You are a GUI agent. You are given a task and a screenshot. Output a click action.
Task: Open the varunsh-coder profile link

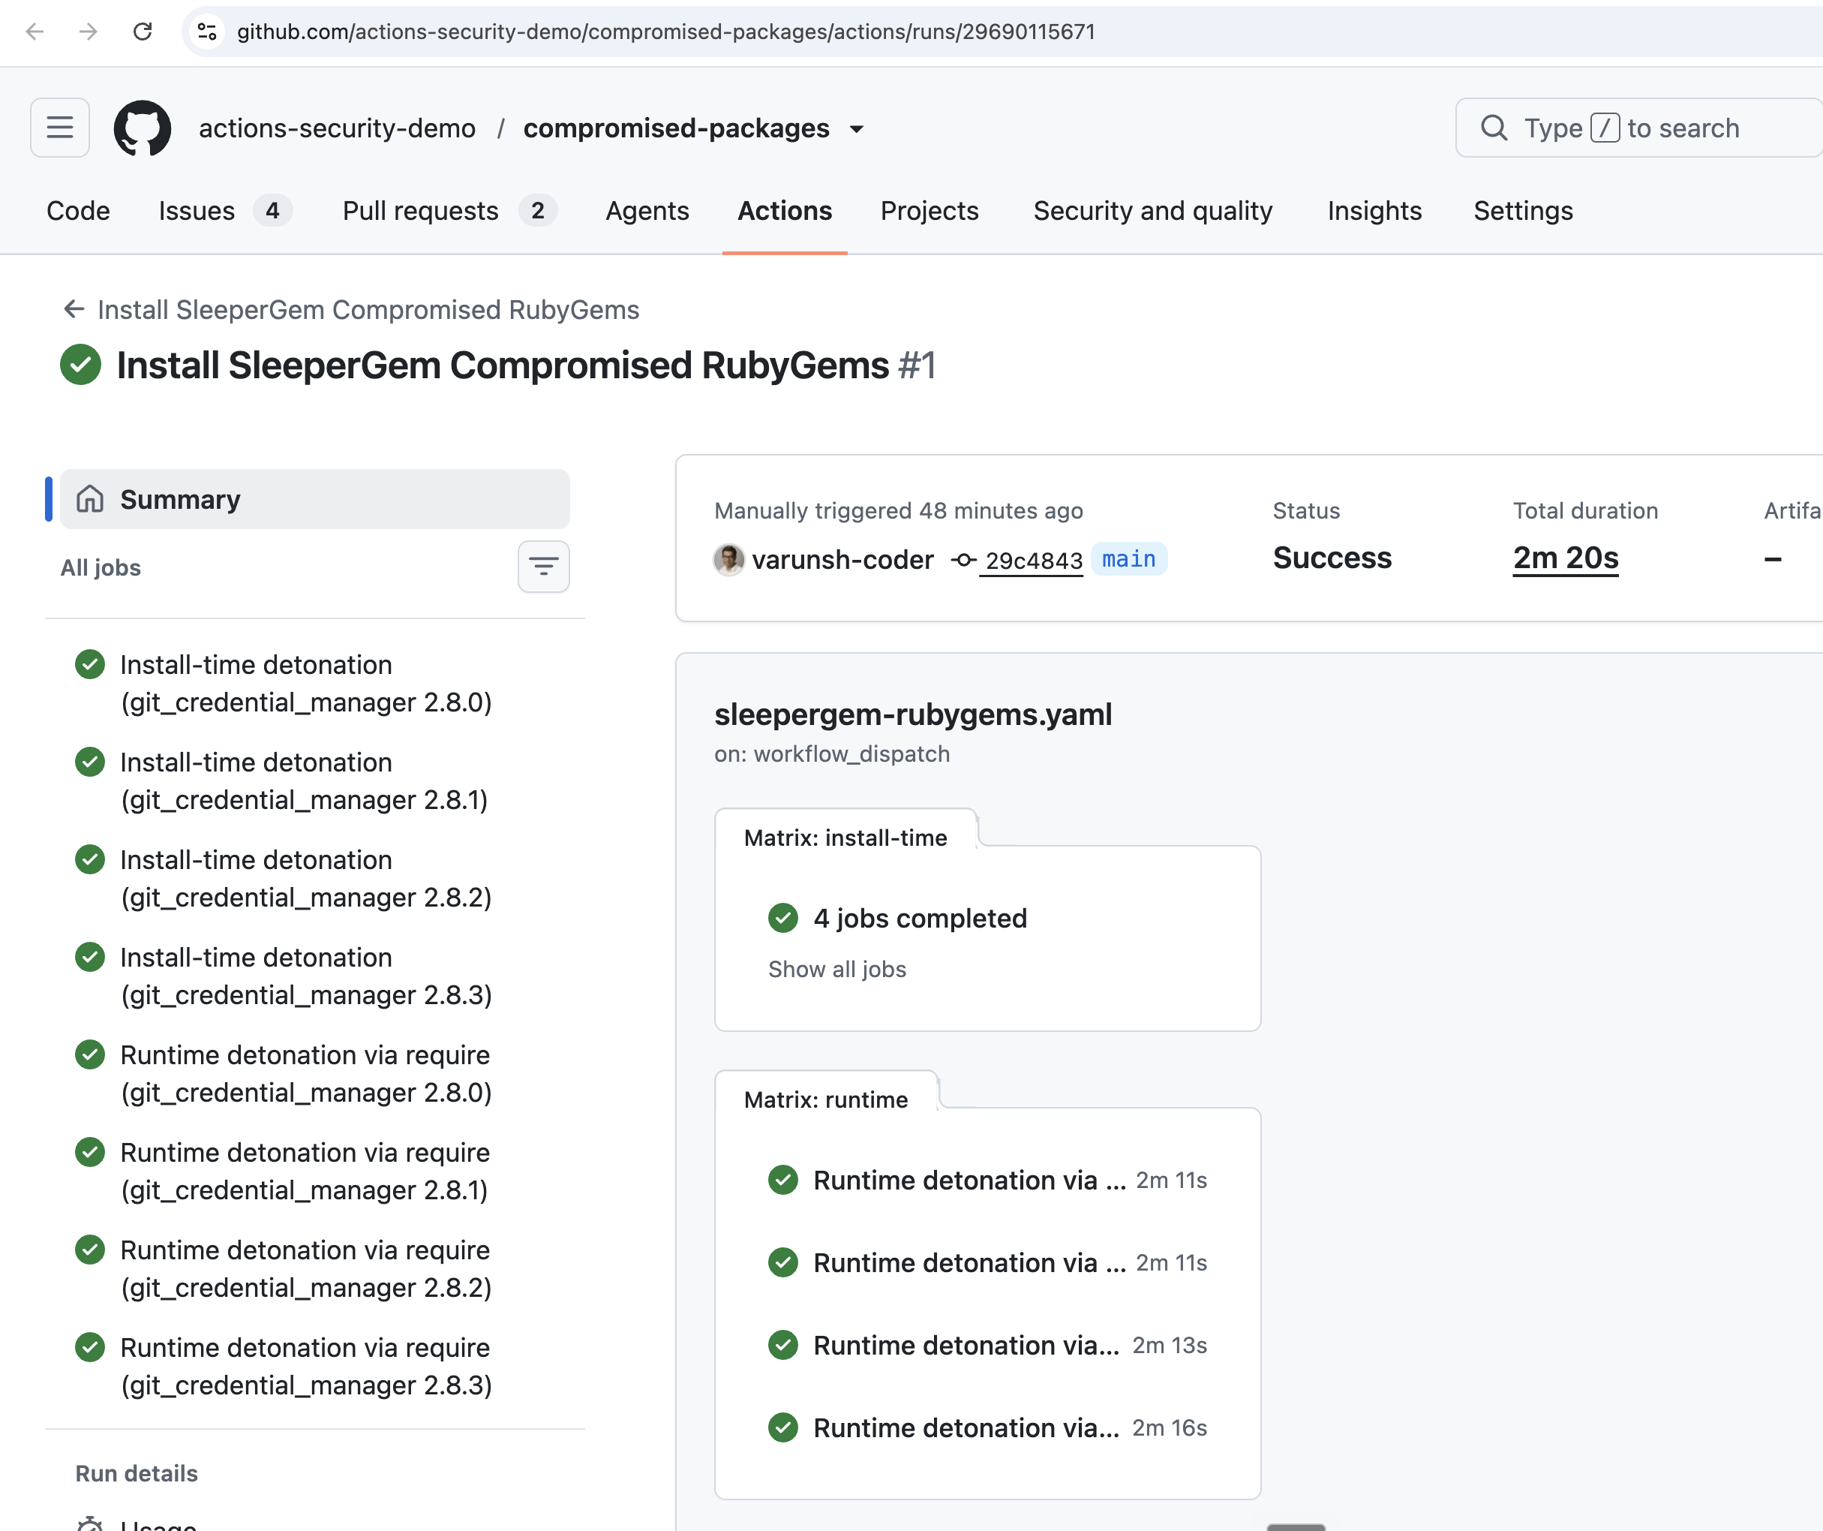843,560
